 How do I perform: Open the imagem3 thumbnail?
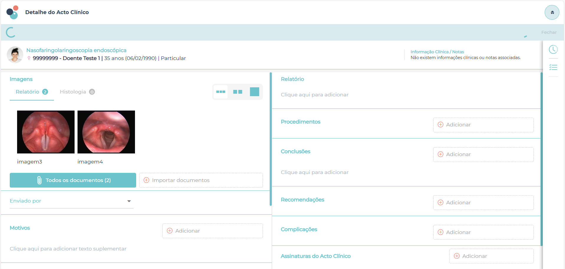(x=46, y=132)
